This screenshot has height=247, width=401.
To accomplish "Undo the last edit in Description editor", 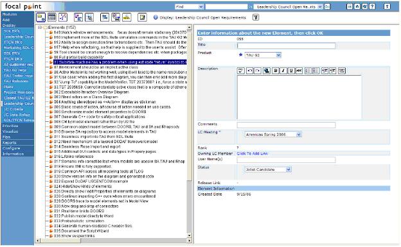I will point(249,71).
